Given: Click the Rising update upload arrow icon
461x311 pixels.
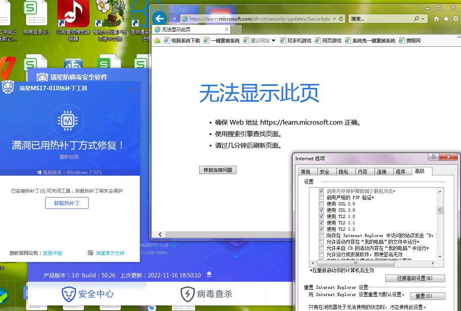Looking at the screenshot, I should 209,274.
